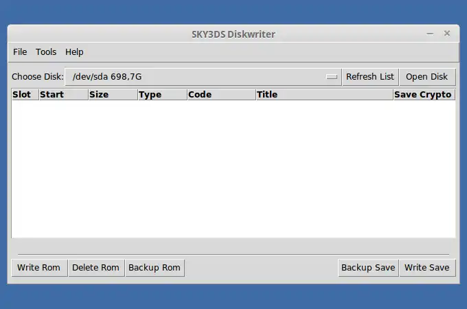Open the File menu
Screen dimensions: 467x309
tap(20, 51)
